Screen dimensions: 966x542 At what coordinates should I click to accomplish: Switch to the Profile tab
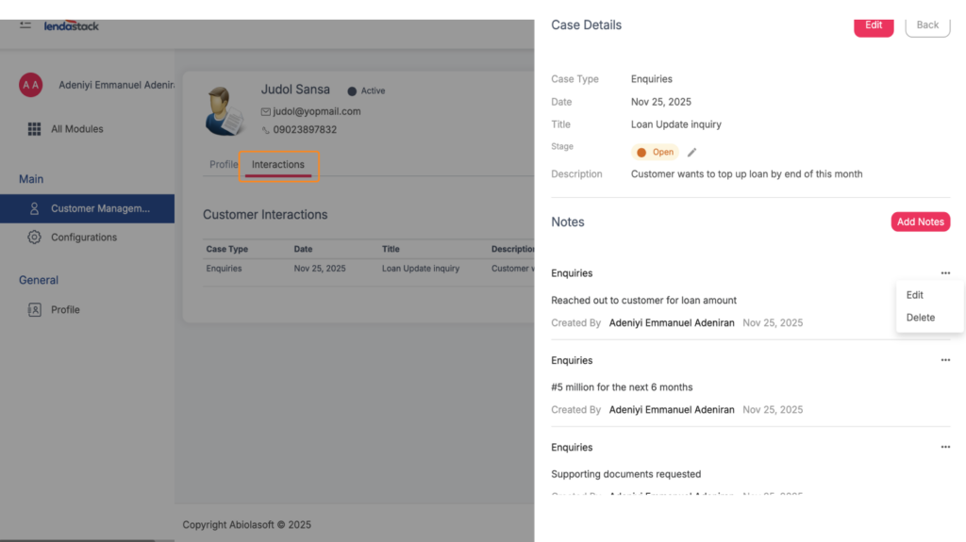224,165
